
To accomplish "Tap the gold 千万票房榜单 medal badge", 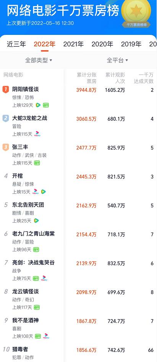I will (136, 13).
